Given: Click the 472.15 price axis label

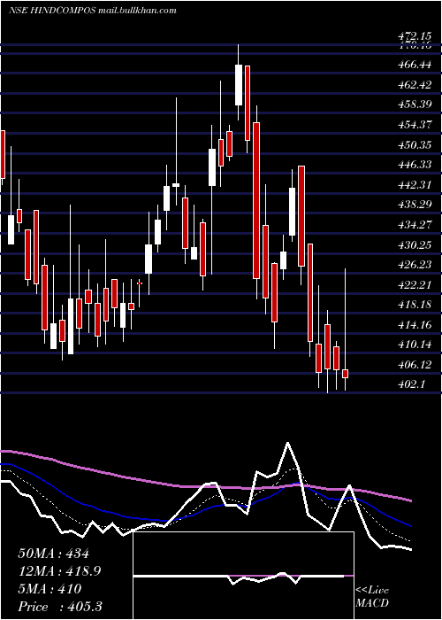Looking at the screenshot, I should (415, 37).
